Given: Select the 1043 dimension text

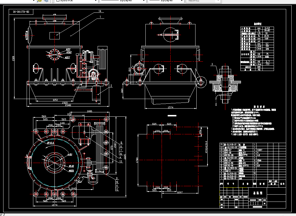Looking at the screenshot, I should tap(74, 188).
